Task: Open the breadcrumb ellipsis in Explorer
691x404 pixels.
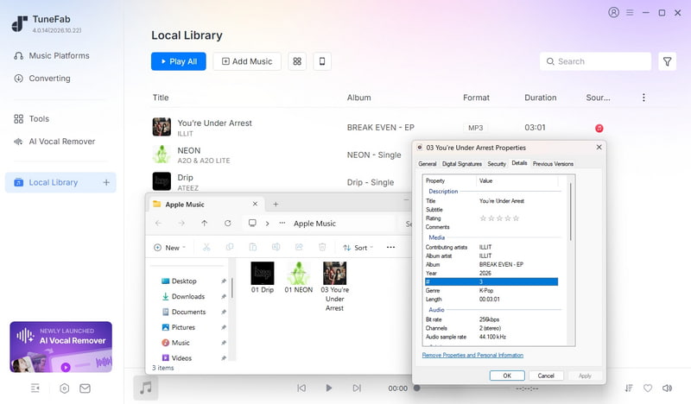Action: point(282,224)
